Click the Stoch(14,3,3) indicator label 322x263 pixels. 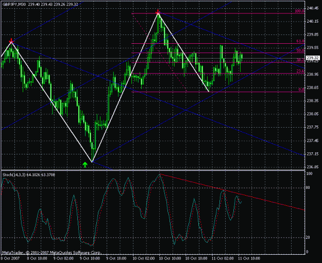tap(14, 175)
